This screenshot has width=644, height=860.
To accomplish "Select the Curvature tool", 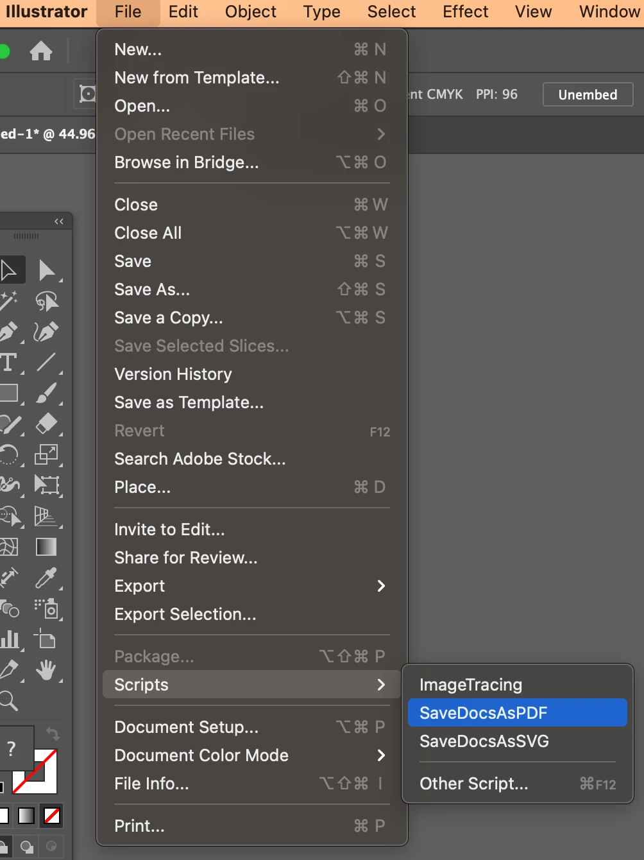I will click(x=47, y=331).
